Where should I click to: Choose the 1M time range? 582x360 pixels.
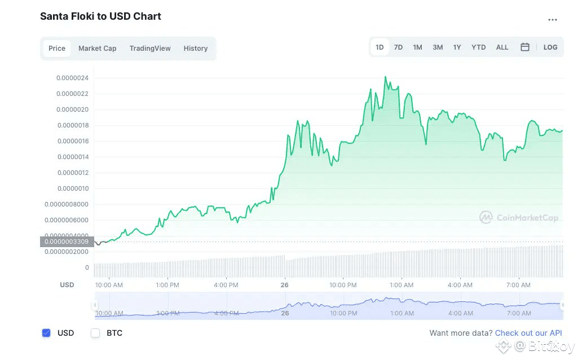pos(417,47)
